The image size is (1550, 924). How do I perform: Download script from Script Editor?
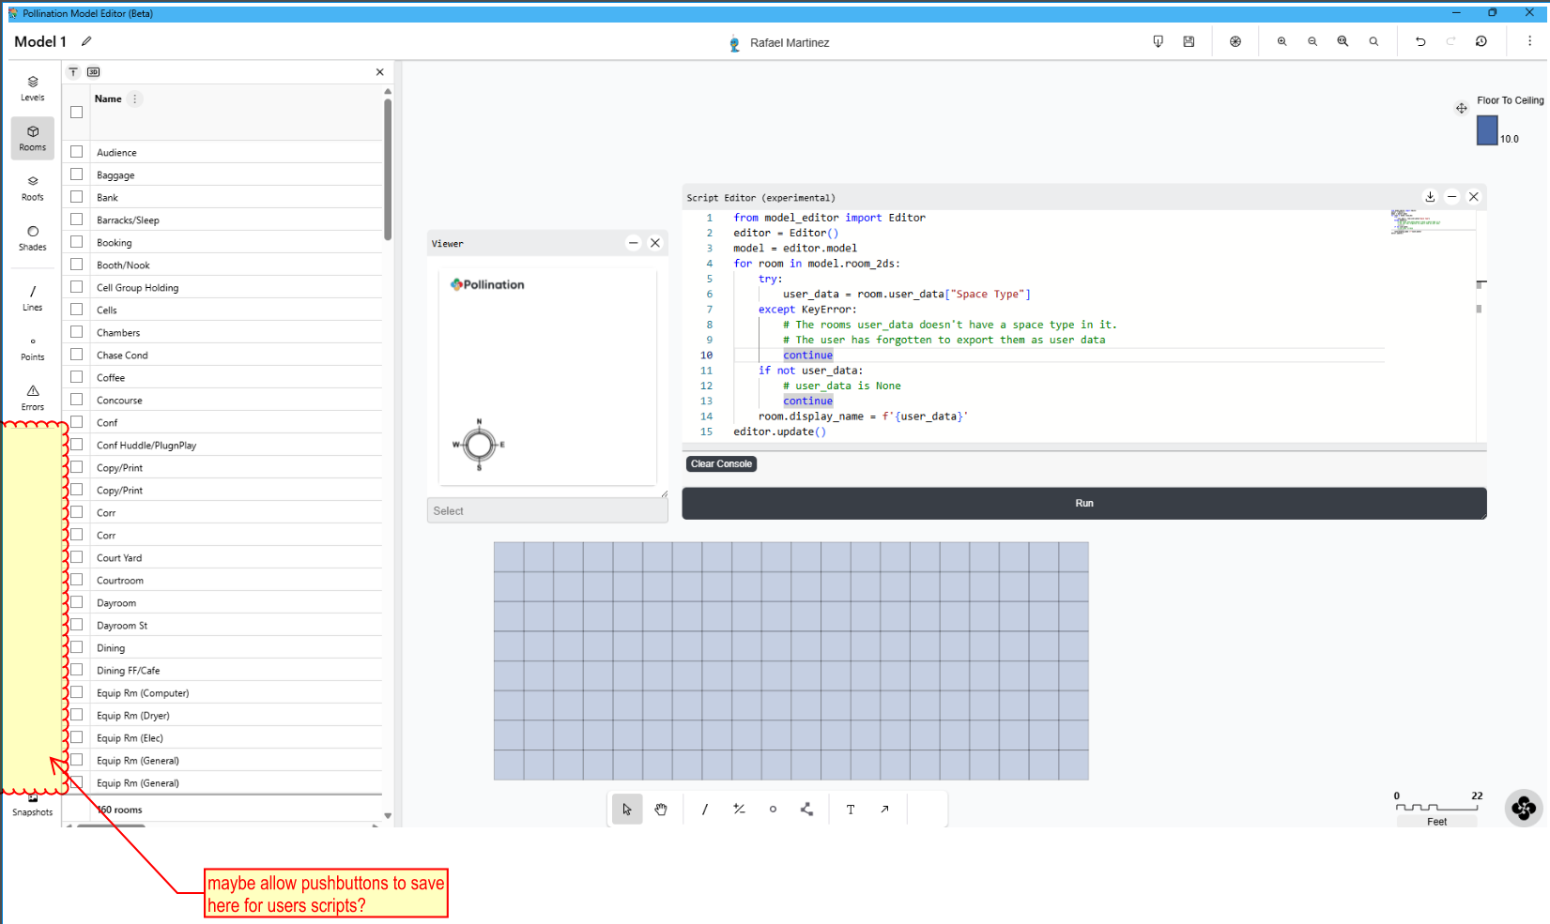1430,197
